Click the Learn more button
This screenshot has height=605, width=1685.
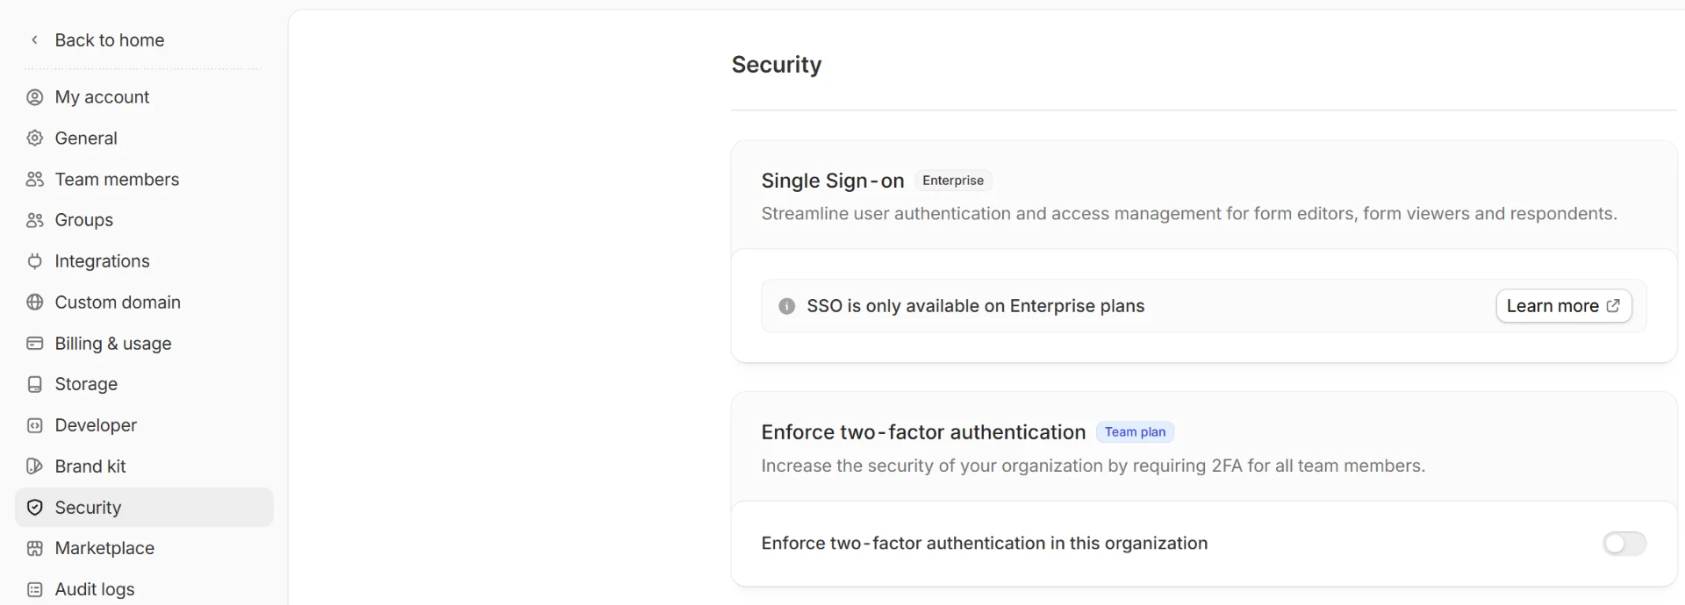coord(1563,306)
